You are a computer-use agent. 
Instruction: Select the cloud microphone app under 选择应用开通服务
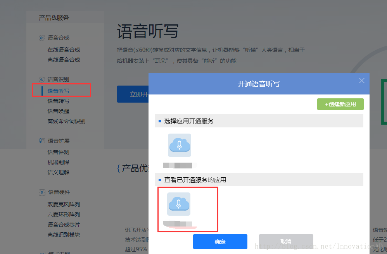pyautogui.click(x=180, y=145)
